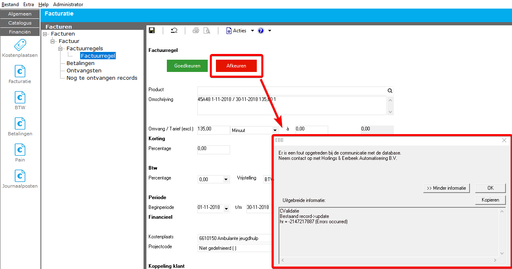The width and height of the screenshot is (512, 269).
Task: Click OK in the error dialog
Action: [490, 188]
